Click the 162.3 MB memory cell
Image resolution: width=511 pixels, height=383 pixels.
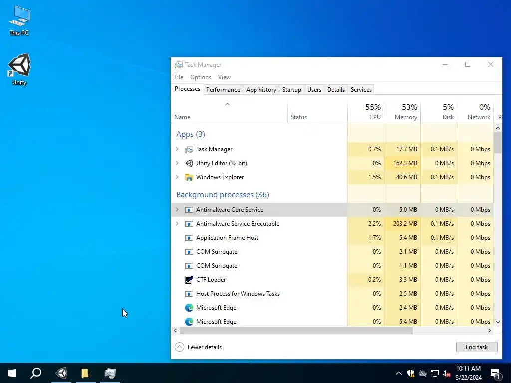[402, 163]
